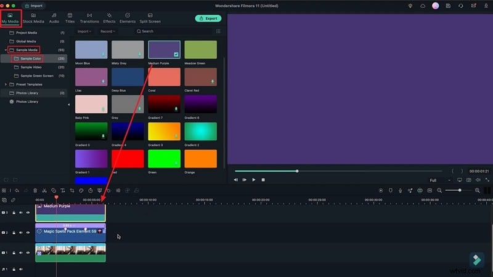Expand the Preset Templates folder arrow

click(6, 84)
